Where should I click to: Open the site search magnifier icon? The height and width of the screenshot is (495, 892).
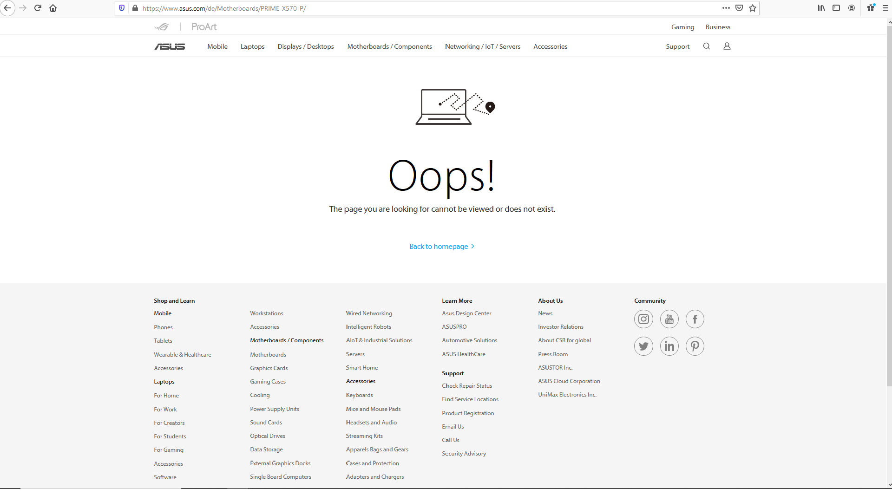[x=707, y=46]
